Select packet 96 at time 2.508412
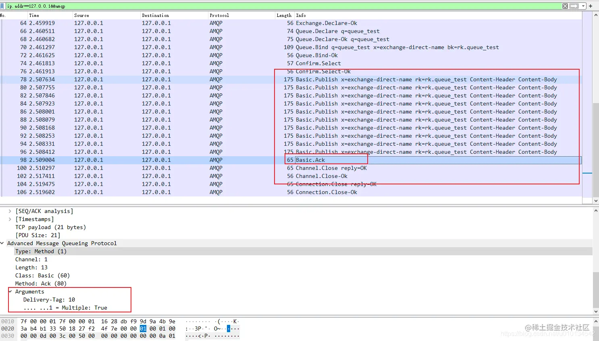 (x=291, y=152)
